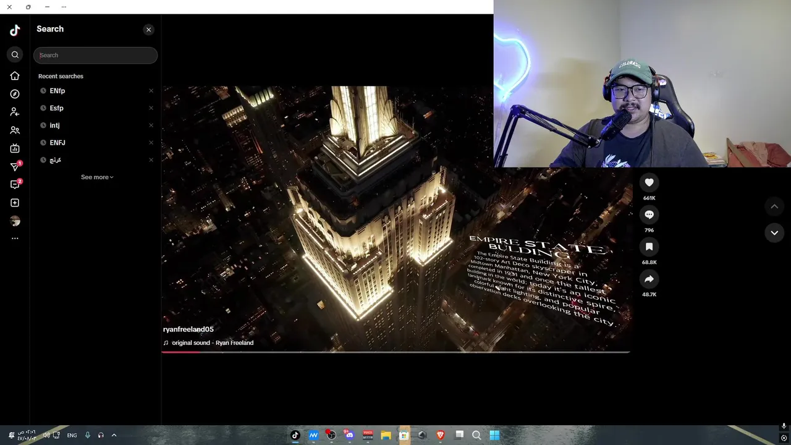Show hidden tray icons chevron
This screenshot has height=445, width=791.
(x=114, y=435)
